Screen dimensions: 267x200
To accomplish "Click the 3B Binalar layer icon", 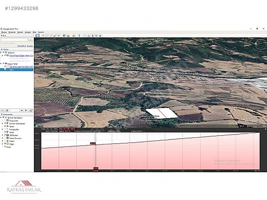I will click(x=8, y=135).
